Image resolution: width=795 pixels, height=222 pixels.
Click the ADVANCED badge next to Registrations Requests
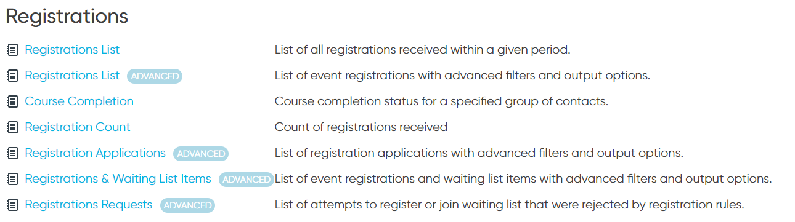click(187, 205)
